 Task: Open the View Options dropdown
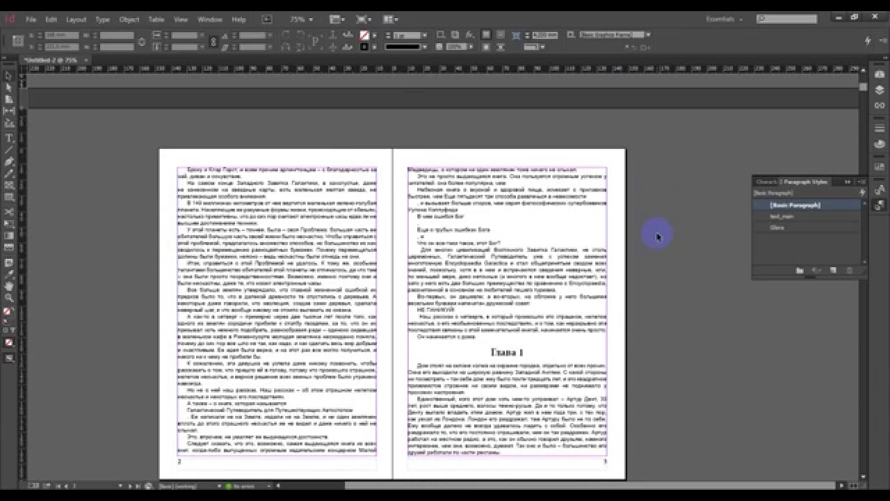(x=337, y=19)
